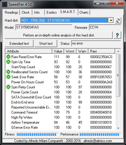This screenshot has width=126, height=145.
Task: Minimize the SpeedFan window
Action: 98,3
